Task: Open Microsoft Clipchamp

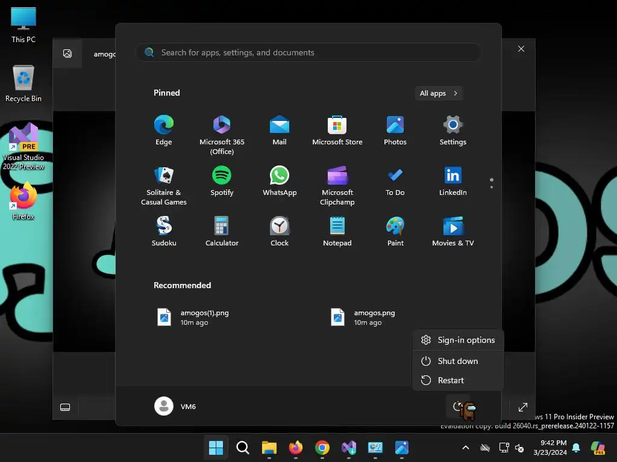Action: point(337,185)
